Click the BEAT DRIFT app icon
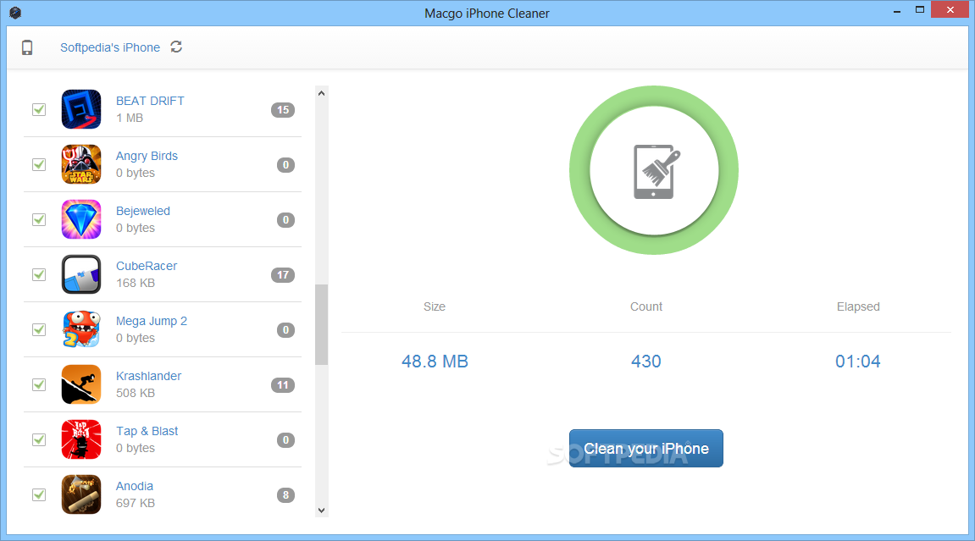This screenshot has height=541, width=975. pyautogui.click(x=80, y=109)
